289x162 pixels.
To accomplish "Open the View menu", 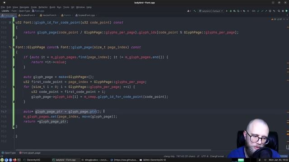I will pyautogui.click(x=15, y=7).
